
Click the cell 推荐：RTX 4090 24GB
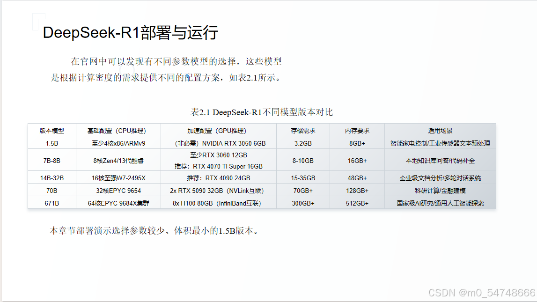click(x=219, y=178)
